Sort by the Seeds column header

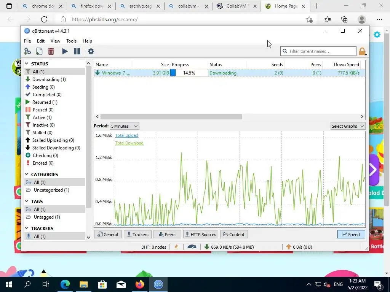click(265, 65)
